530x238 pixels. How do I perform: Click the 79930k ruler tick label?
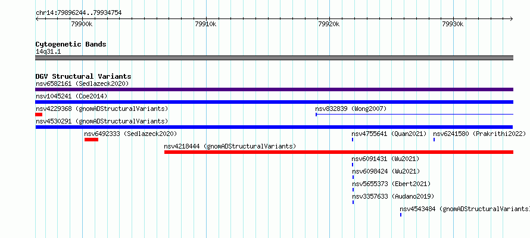(453, 24)
